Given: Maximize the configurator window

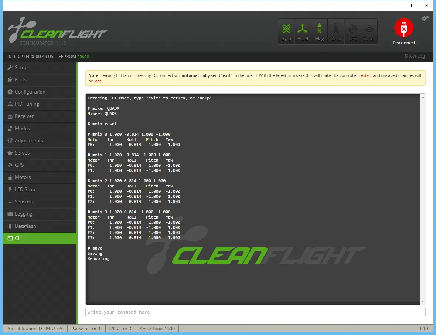Looking at the screenshot, I should pyautogui.click(x=410, y=6).
